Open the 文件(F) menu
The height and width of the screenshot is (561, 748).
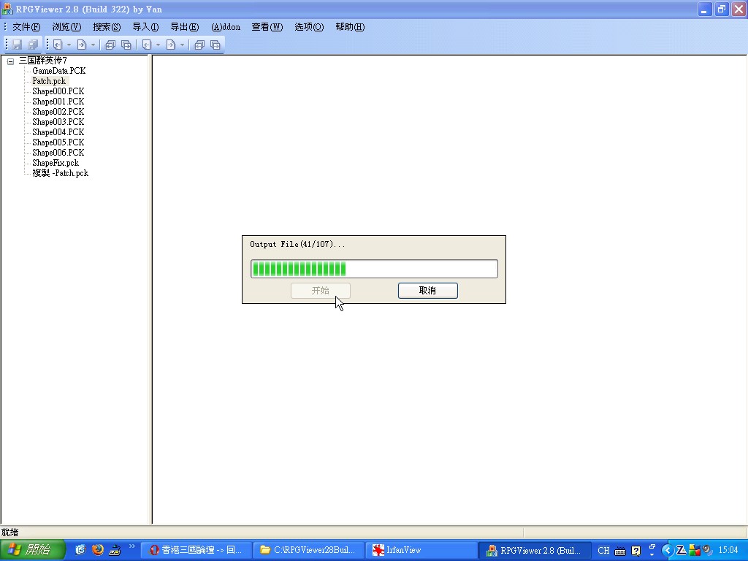26,27
